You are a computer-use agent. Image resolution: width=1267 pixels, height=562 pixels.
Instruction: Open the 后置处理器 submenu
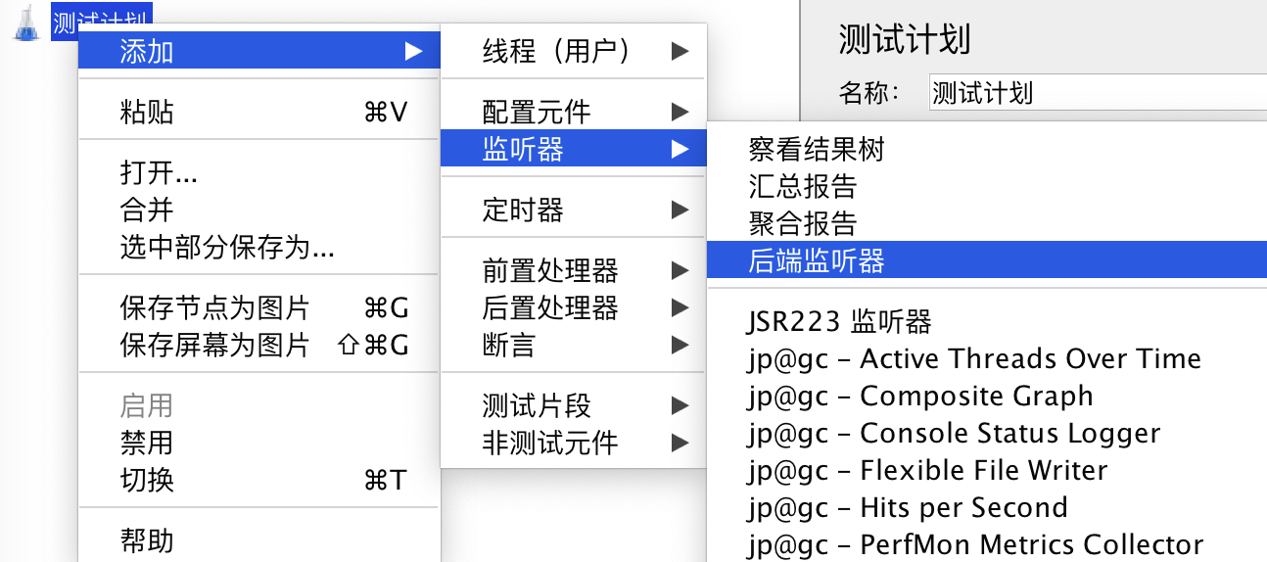click(x=573, y=307)
